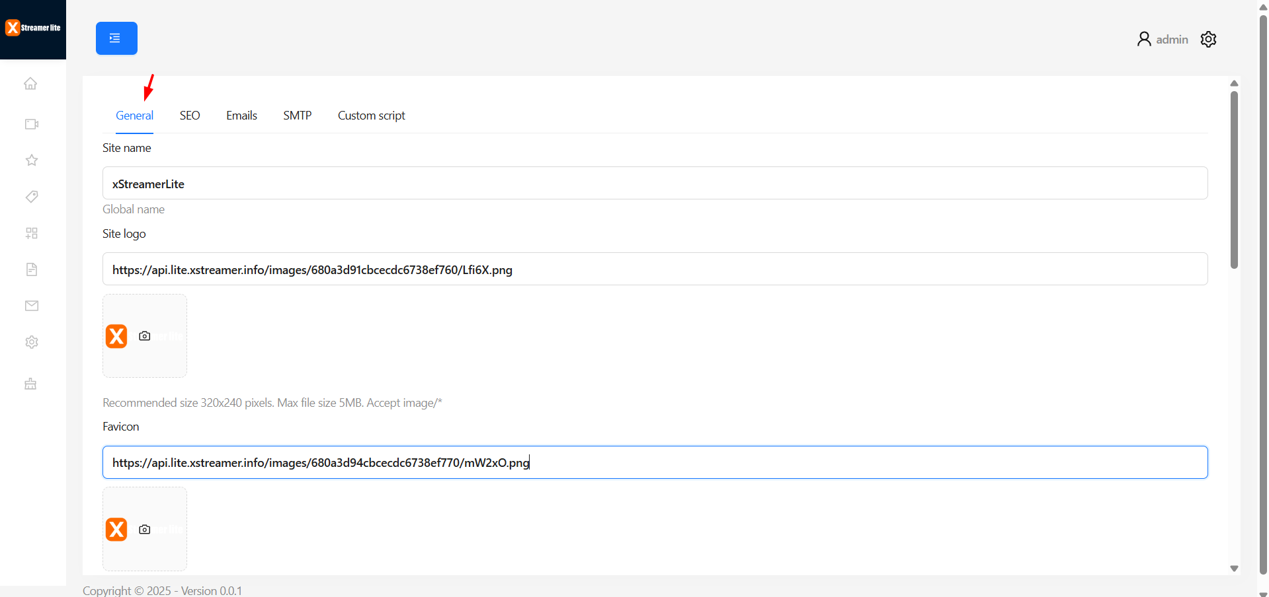
Task: Click the admin username label
Action: tap(1172, 40)
